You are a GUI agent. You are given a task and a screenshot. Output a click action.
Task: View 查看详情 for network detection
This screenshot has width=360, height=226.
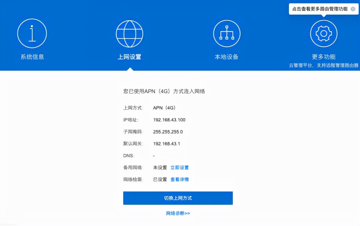coord(179,179)
